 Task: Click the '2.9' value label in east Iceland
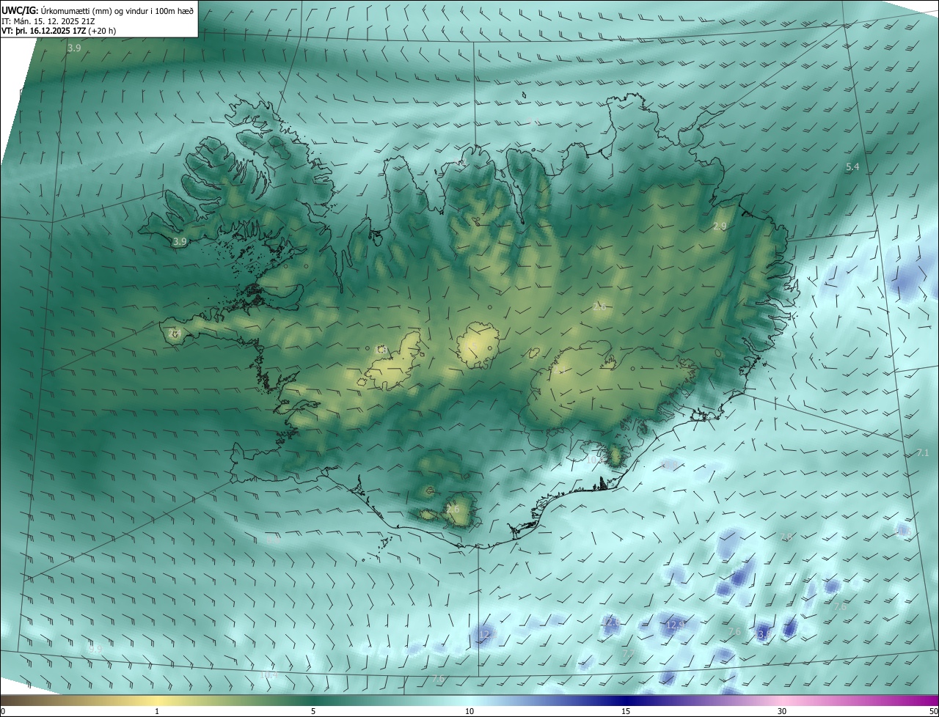tap(720, 227)
